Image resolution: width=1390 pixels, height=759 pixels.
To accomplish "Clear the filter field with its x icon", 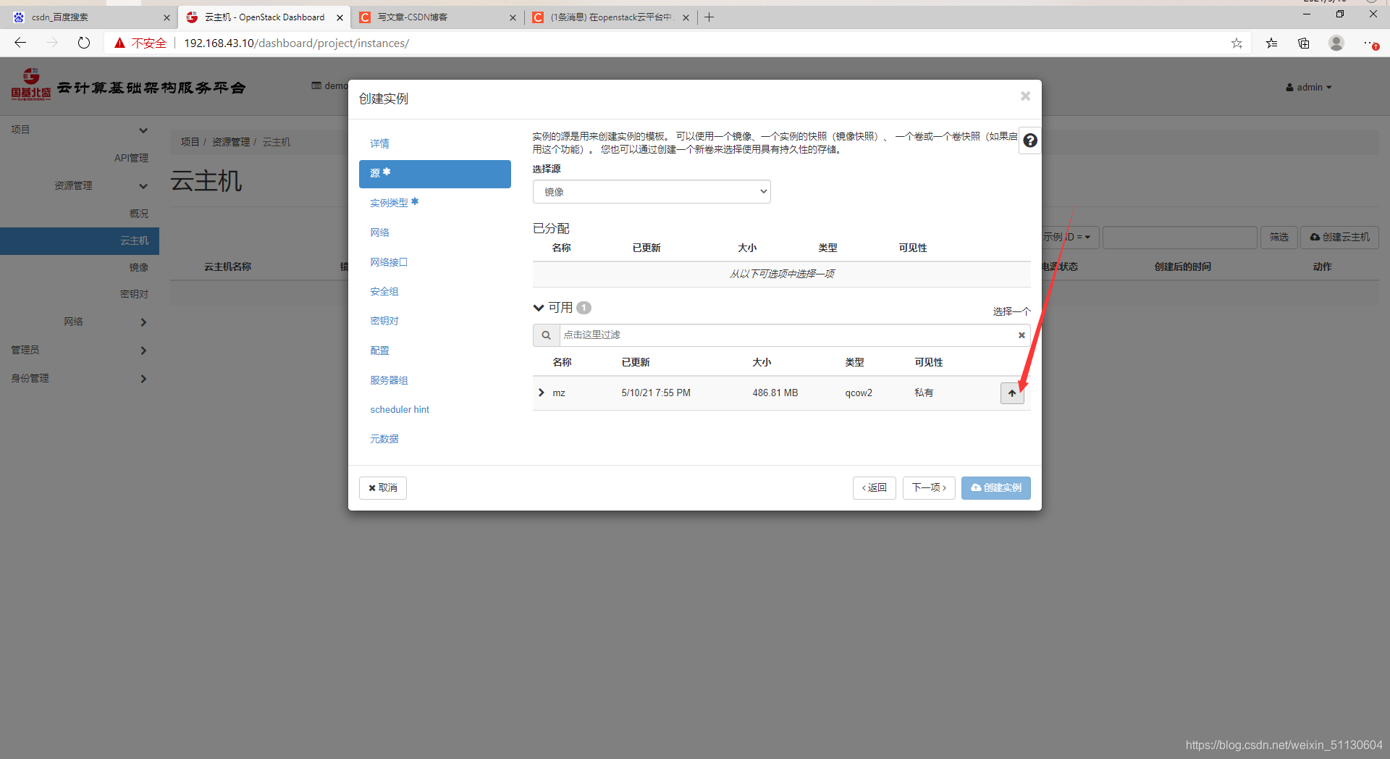I will tap(1022, 335).
